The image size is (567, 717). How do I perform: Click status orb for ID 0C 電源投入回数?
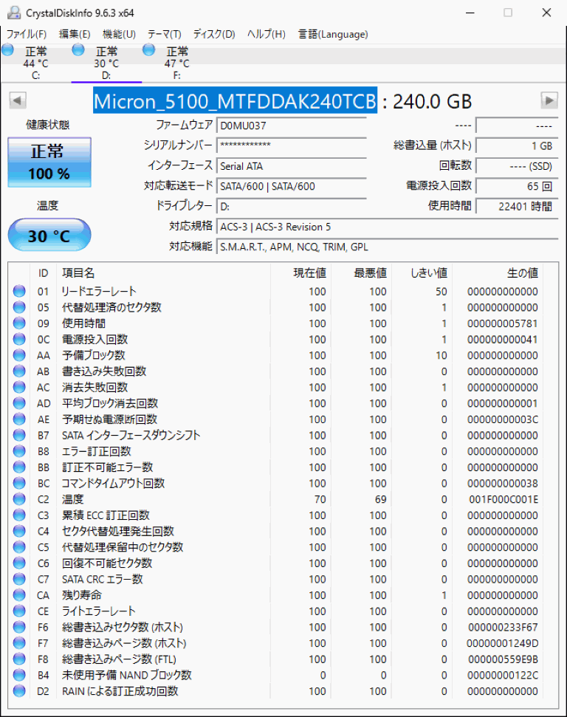[19, 339]
